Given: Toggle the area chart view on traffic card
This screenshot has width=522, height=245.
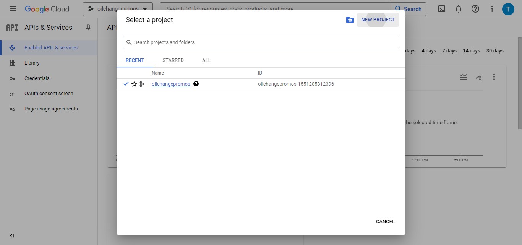Looking at the screenshot, I should click(464, 77).
